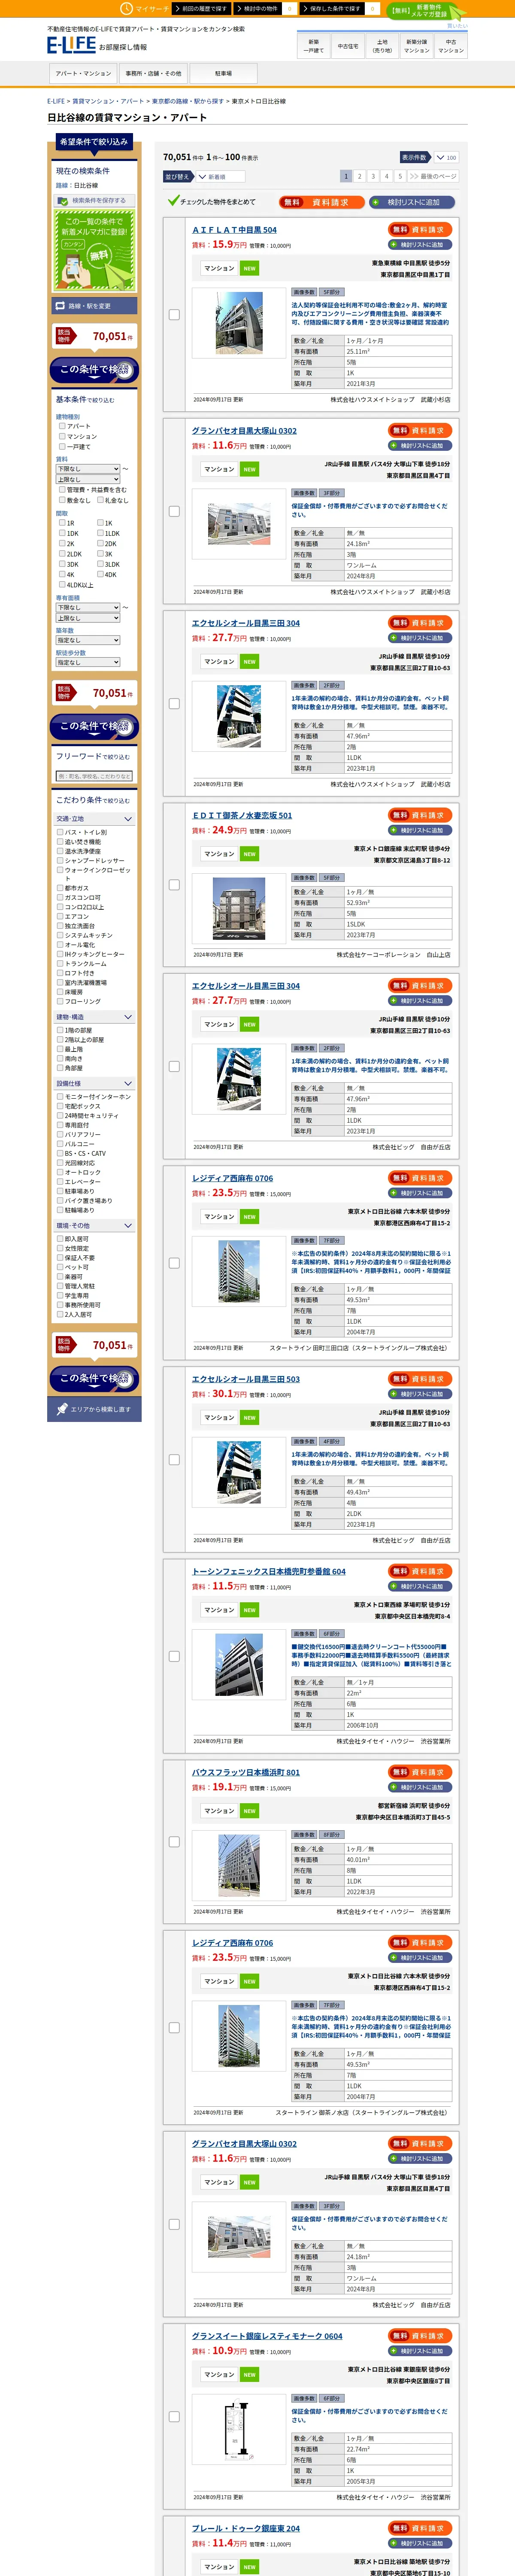515x2576 pixels.
Task: Toggle 管理費・共益費を含む checkbox
Action: click(62, 490)
